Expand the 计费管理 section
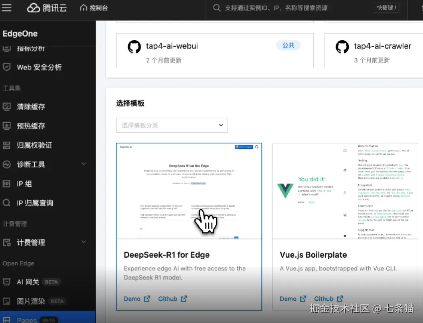This screenshot has height=323, width=423. point(30,242)
